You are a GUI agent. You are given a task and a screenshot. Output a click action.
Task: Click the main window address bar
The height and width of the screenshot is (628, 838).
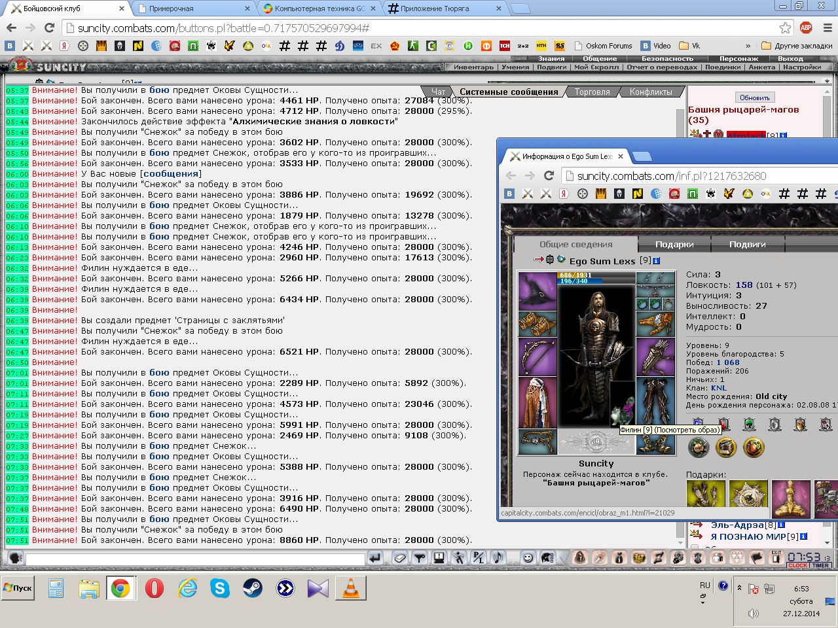pos(419,28)
